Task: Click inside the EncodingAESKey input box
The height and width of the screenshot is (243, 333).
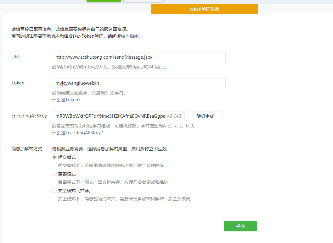Action: 110,116
